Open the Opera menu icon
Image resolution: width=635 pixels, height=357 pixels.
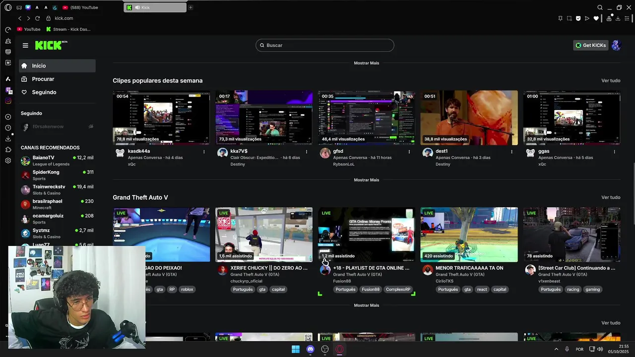(8, 7)
